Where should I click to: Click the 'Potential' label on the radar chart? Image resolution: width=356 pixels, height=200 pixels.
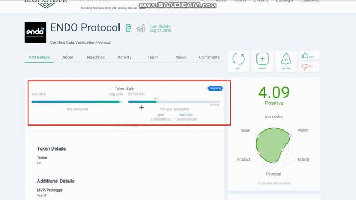tap(273, 174)
